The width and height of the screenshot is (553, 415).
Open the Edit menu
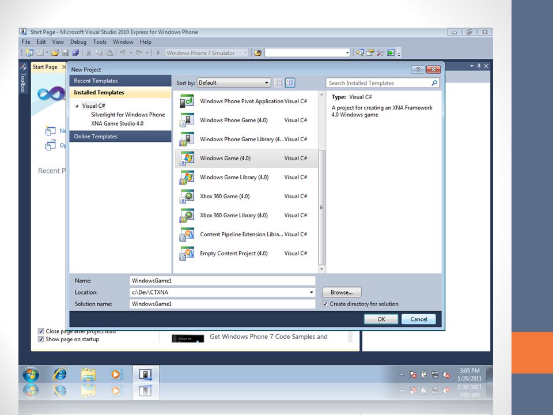pos(41,41)
